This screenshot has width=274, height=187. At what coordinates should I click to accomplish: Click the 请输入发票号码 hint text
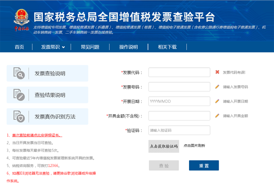point(235,87)
